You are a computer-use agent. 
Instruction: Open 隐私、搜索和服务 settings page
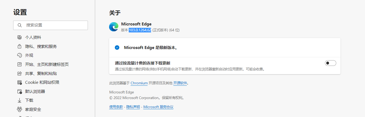click(x=41, y=47)
